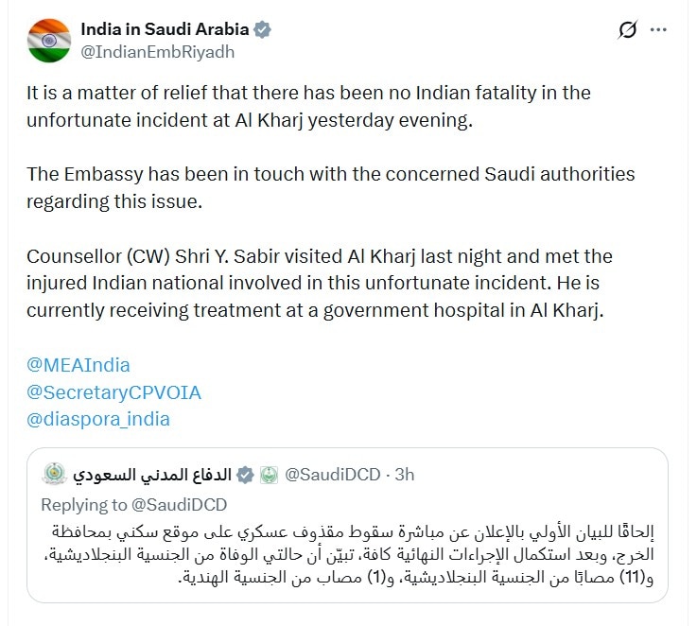Open the @SecretaryCPVOIA mention
Image resolution: width=697 pixels, height=626 pixels.
(x=113, y=391)
